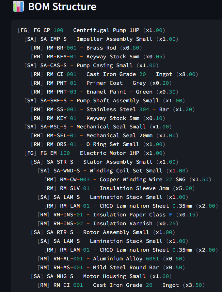The width and height of the screenshot is (222, 292).
Task: Select SA-RTR-S Rotor Assembly Small row
Action: (x=103, y=232)
